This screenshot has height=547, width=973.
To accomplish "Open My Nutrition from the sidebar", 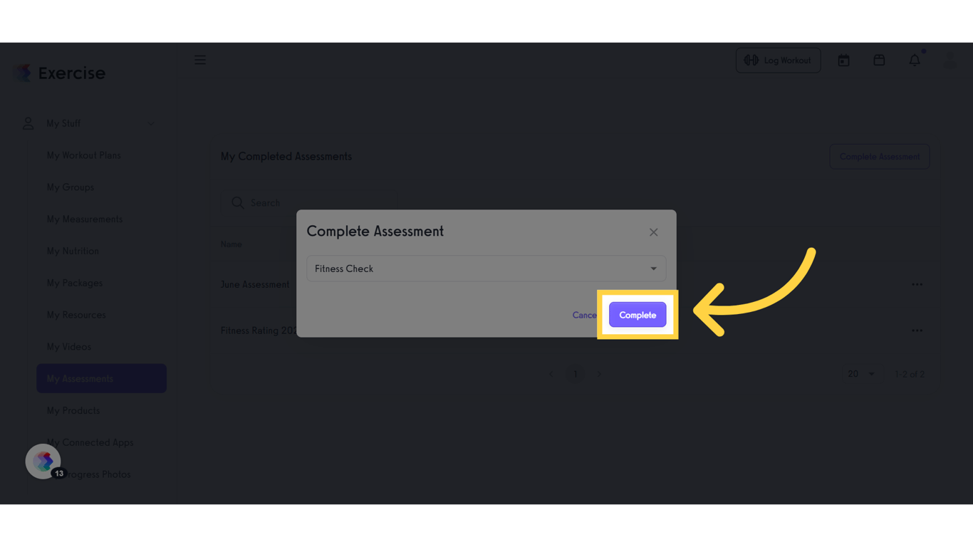I will pyautogui.click(x=73, y=251).
